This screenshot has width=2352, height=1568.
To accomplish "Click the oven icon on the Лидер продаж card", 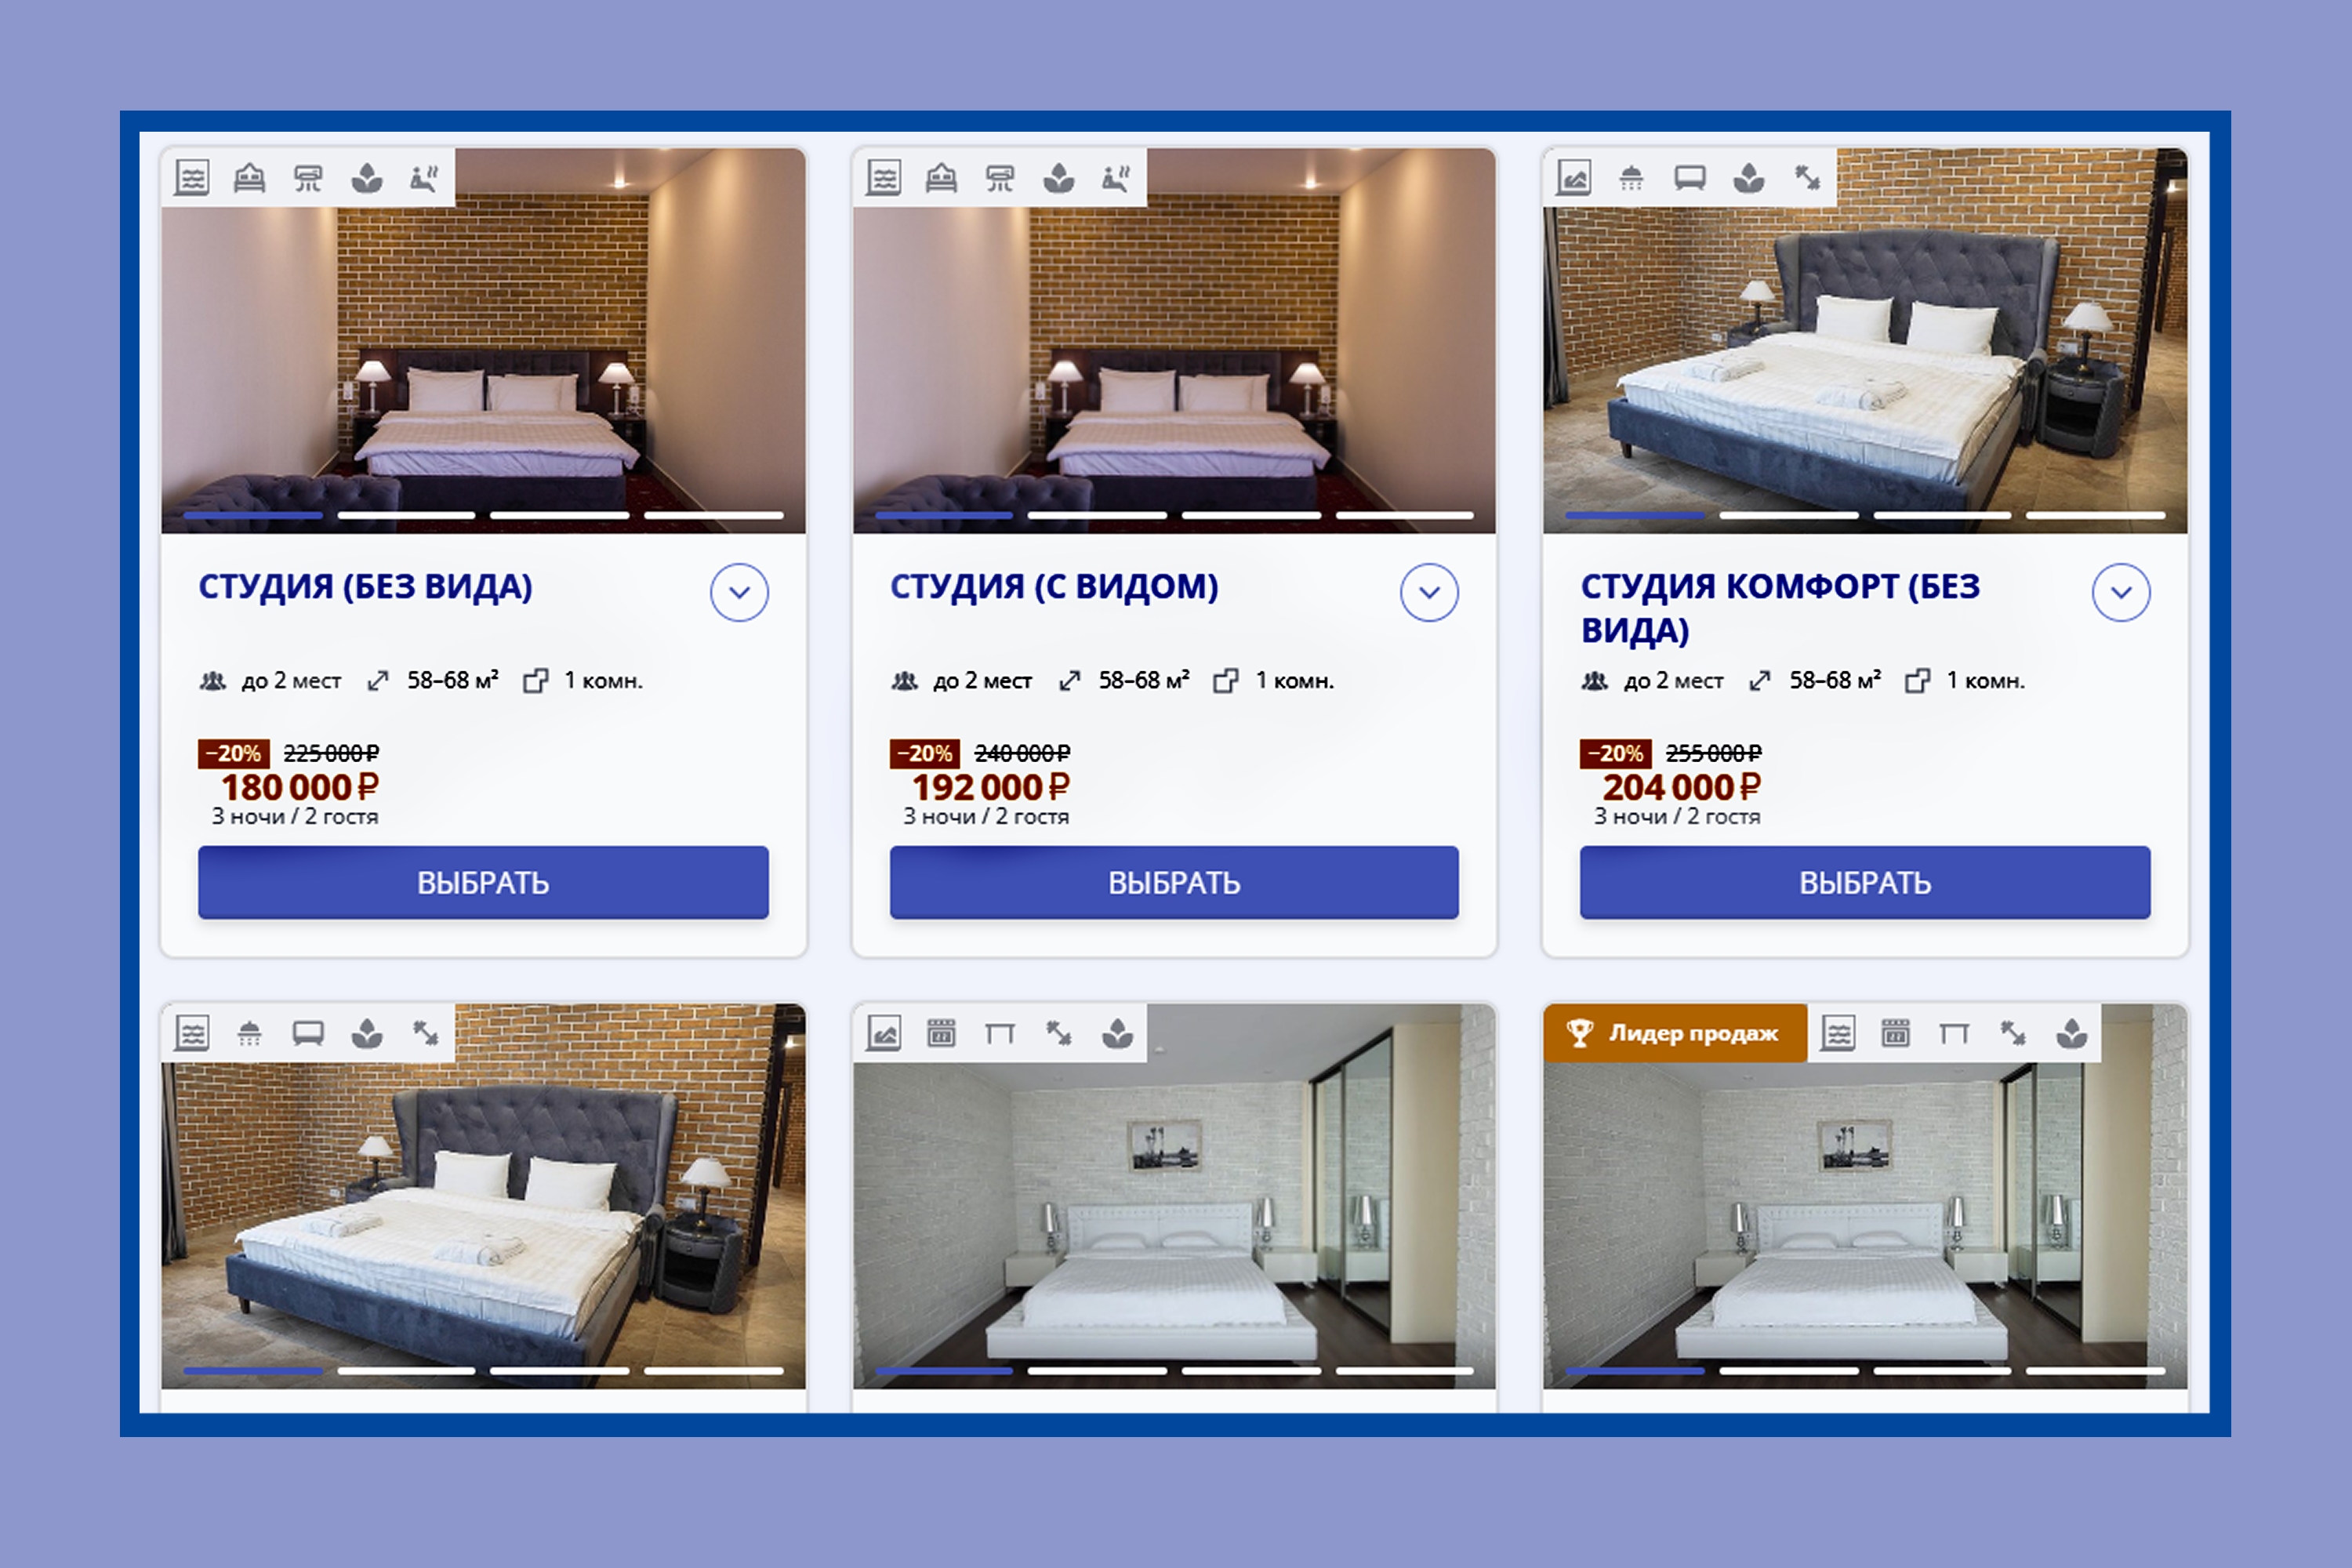I will 1896,1032.
